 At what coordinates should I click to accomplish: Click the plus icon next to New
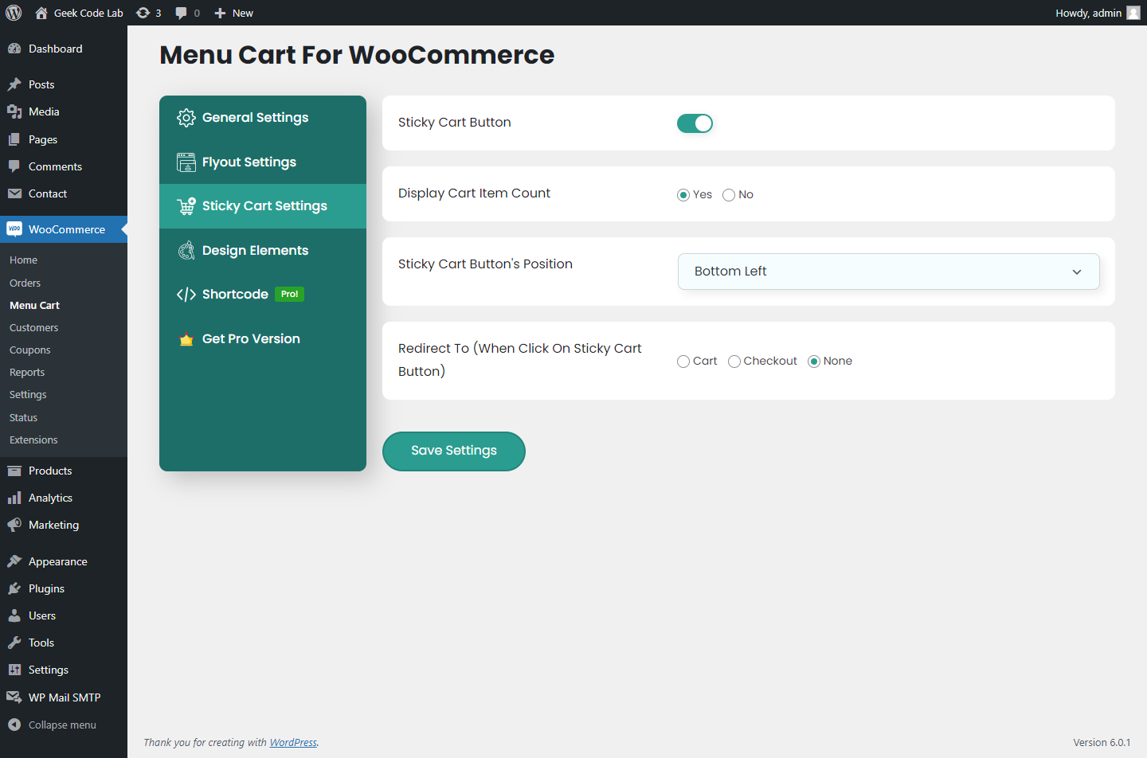click(221, 13)
